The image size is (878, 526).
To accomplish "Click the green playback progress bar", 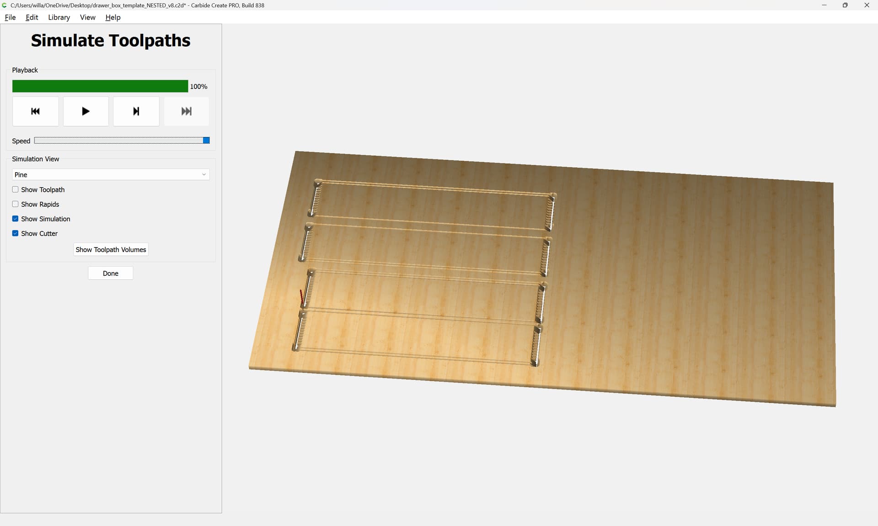I will 100,86.
